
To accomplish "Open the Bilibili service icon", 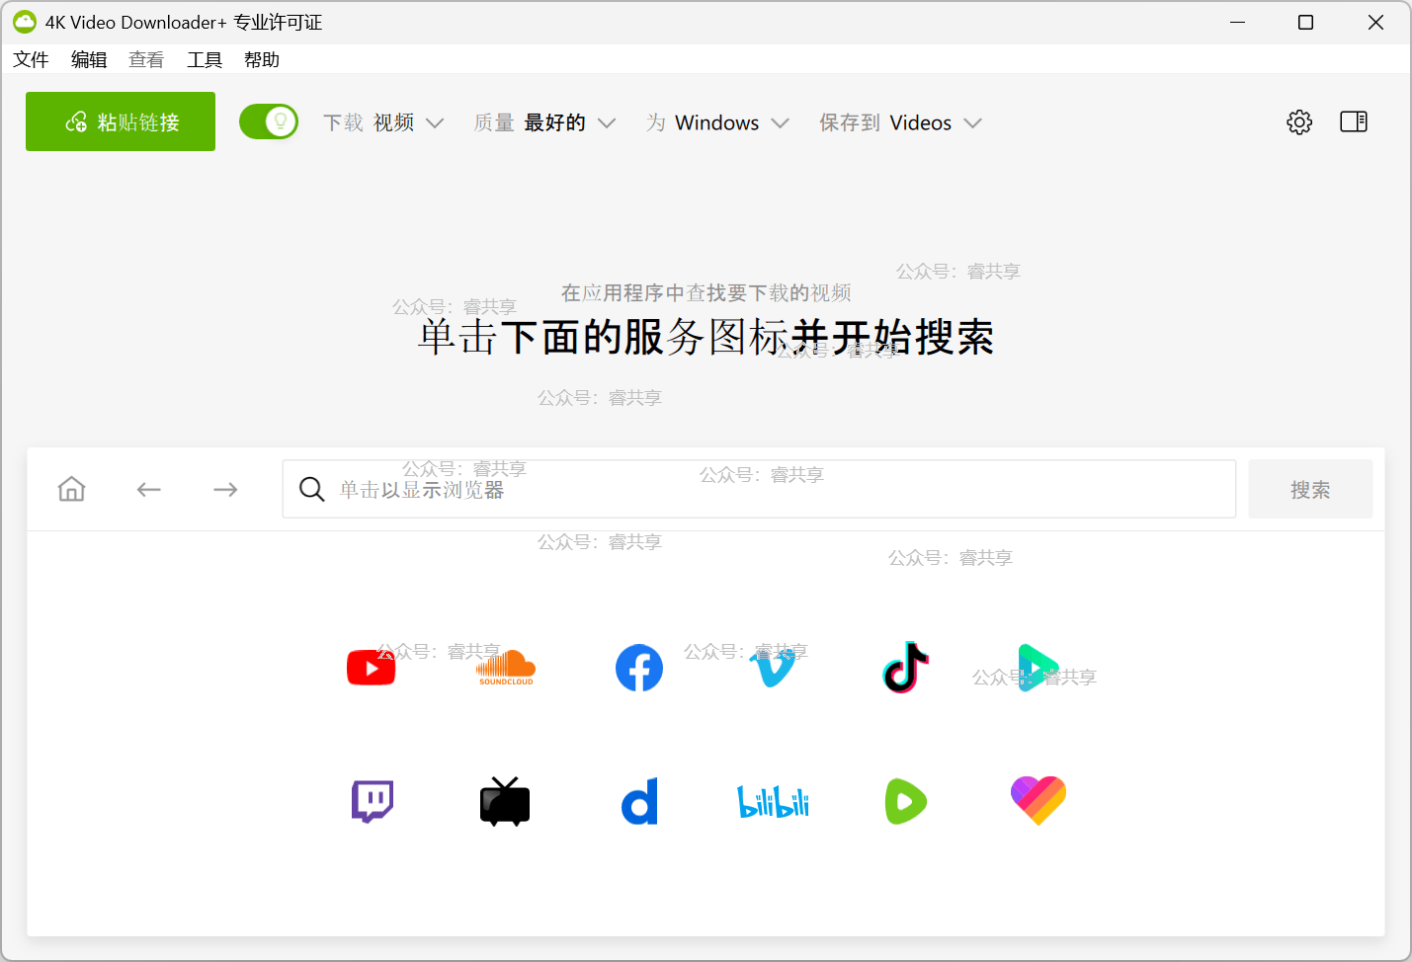I will [774, 801].
